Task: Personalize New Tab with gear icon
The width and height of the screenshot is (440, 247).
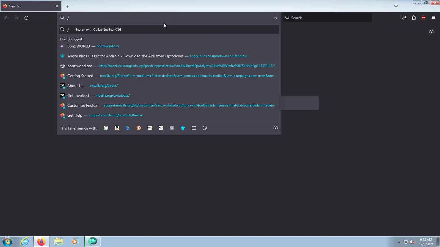Action: (431, 32)
